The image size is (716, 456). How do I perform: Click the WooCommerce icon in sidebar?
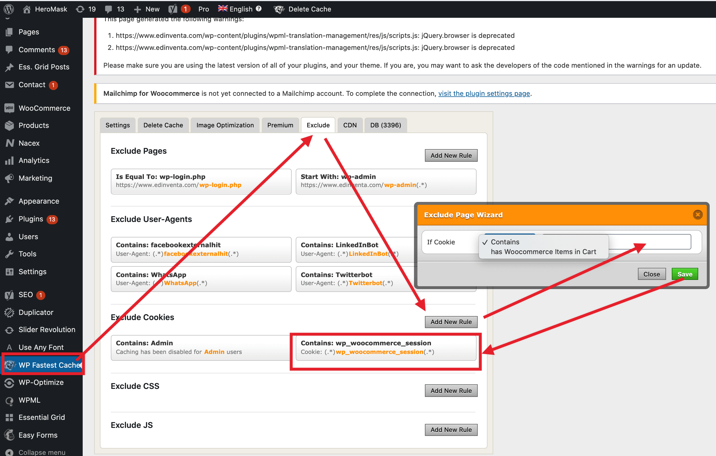point(9,108)
